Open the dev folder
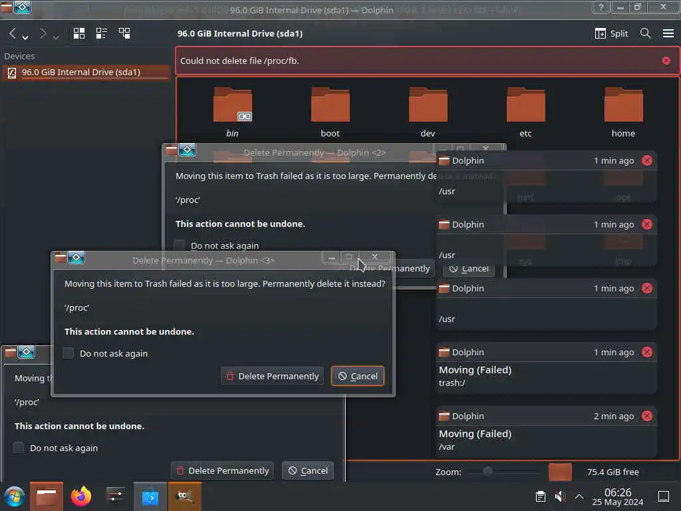The image size is (681, 511). click(x=428, y=112)
